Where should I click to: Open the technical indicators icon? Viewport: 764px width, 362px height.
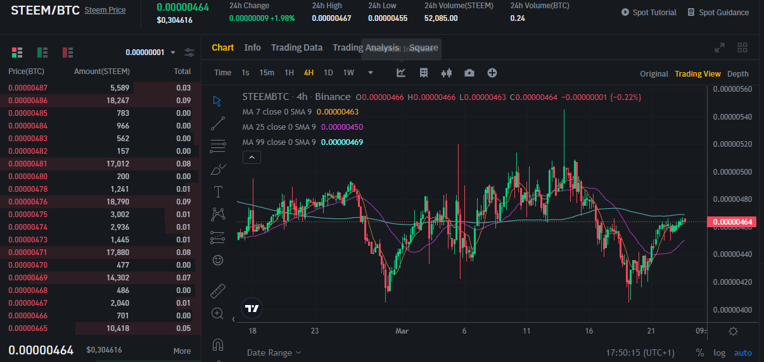tap(401, 73)
